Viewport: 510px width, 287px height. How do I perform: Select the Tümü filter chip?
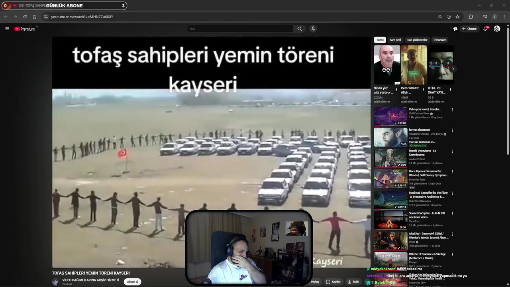[380, 40]
